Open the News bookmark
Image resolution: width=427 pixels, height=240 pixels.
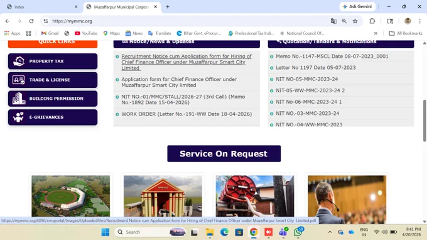pos(134,33)
